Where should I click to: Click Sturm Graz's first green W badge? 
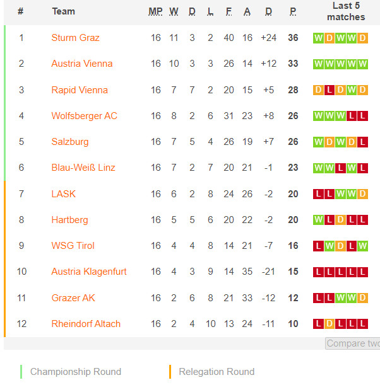(x=318, y=38)
